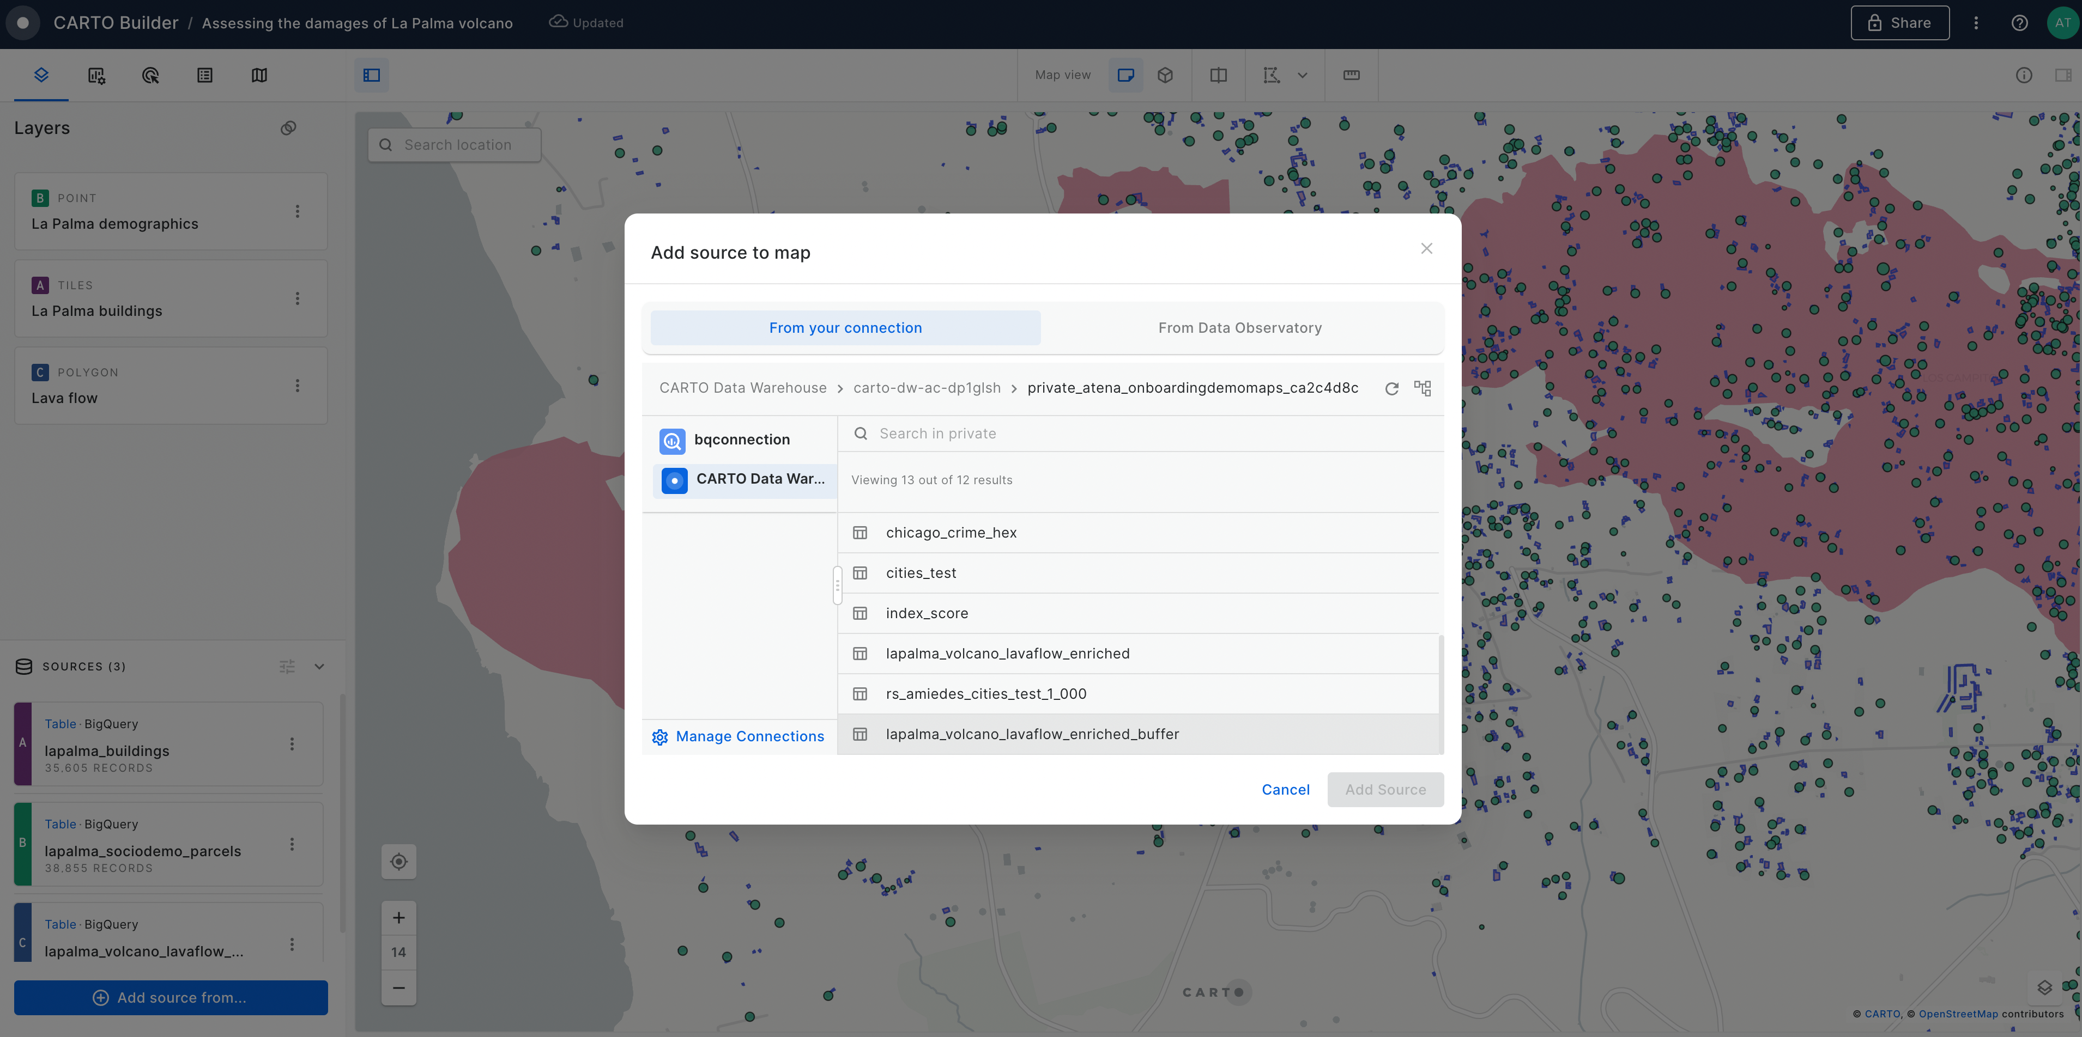The height and width of the screenshot is (1037, 2082).
Task: Open the Basemap tab icon
Action: point(259,75)
